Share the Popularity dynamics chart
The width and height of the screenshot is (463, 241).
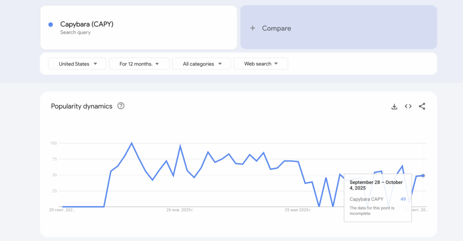[422, 107]
